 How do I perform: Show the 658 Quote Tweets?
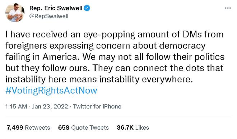pos(83,128)
